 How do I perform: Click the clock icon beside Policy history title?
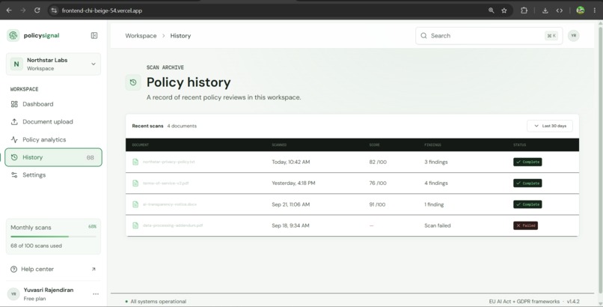[133, 82]
